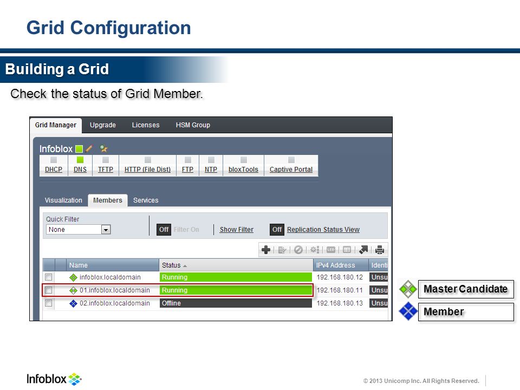
Task: Switch to the Services tab
Action: coord(146,200)
